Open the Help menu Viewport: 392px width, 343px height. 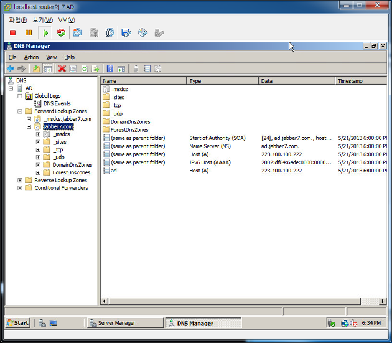click(x=69, y=57)
